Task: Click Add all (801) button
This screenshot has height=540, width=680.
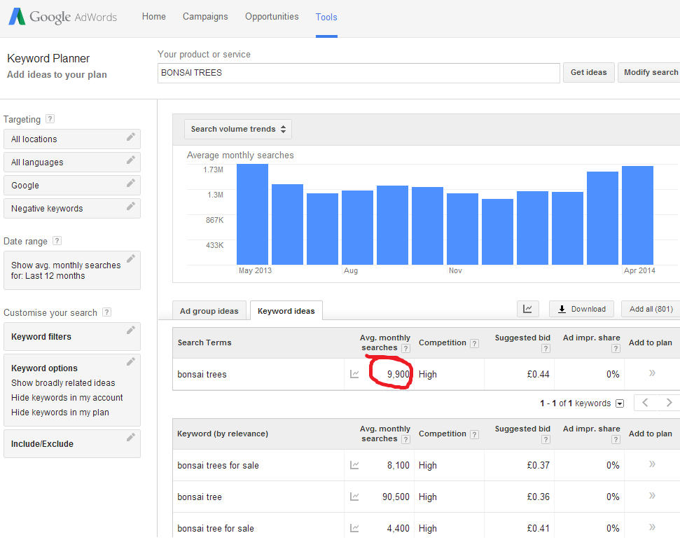Action: [651, 309]
